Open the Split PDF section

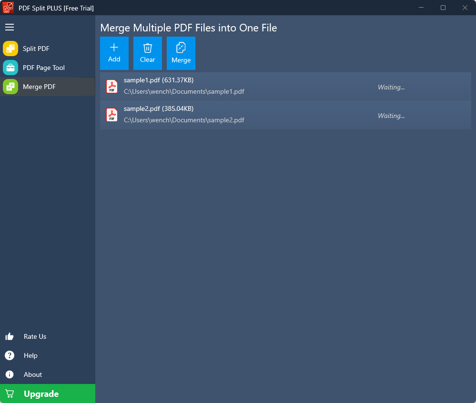click(36, 49)
